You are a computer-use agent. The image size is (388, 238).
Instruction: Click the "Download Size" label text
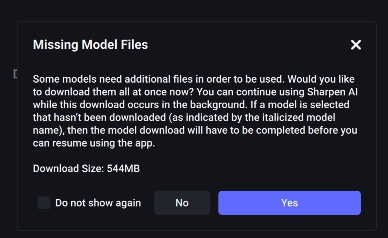(x=68, y=169)
